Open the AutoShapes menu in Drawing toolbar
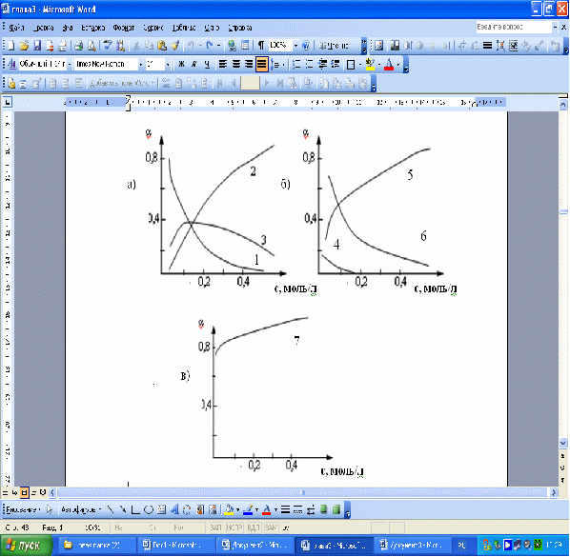The width and height of the screenshot is (570, 557). [81, 509]
